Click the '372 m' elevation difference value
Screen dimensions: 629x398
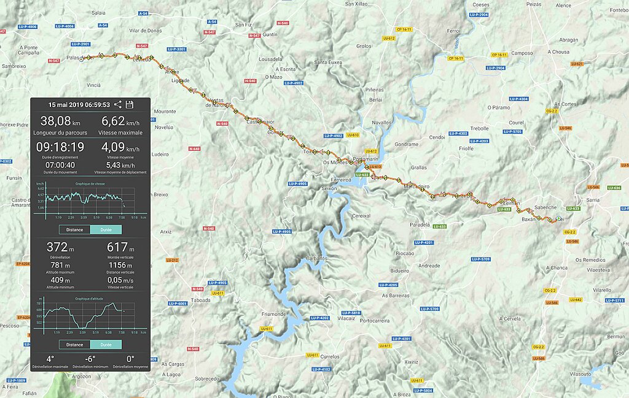pyautogui.click(x=60, y=247)
